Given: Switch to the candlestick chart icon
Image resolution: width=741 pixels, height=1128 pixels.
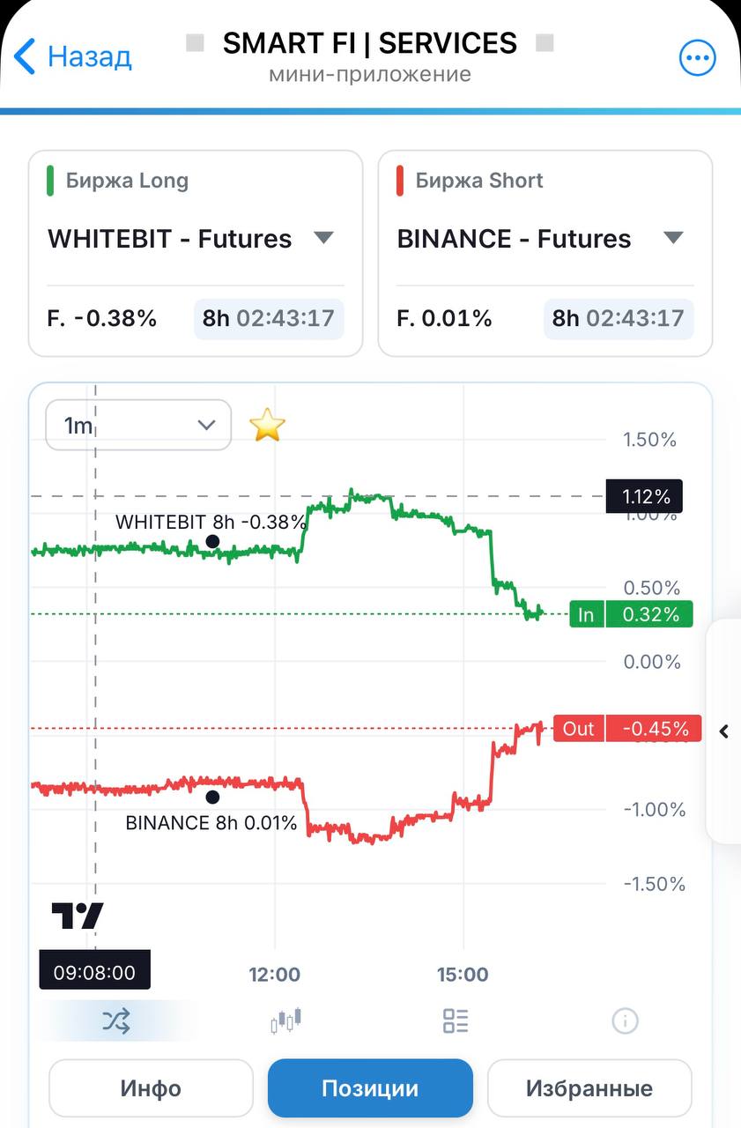Looking at the screenshot, I should point(285,1020).
